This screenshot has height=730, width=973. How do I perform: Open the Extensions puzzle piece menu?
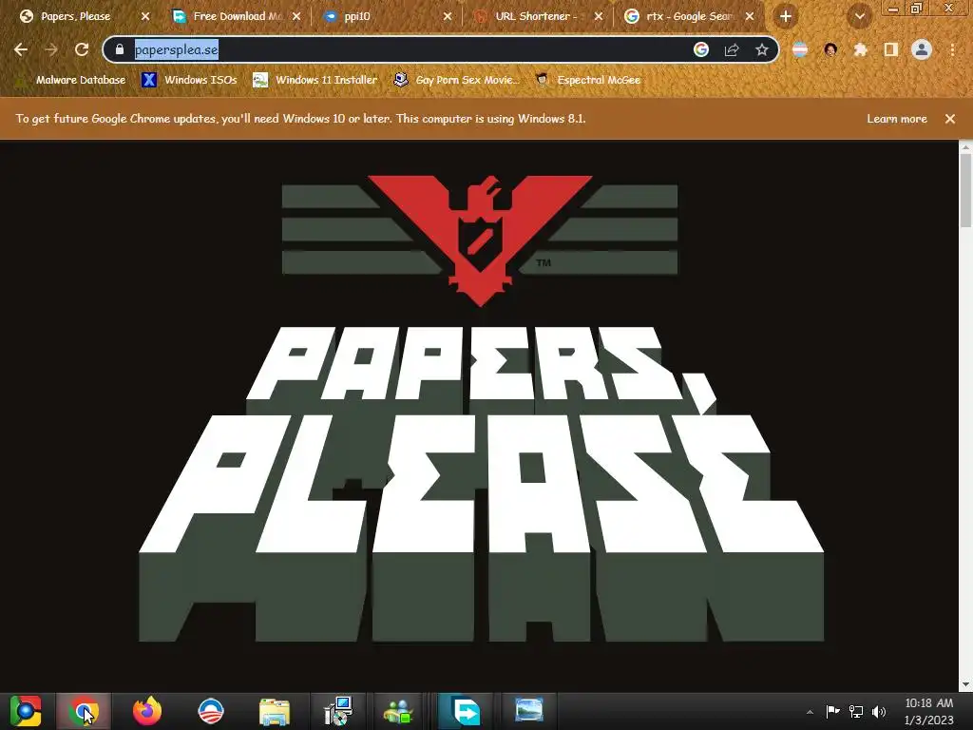861,49
